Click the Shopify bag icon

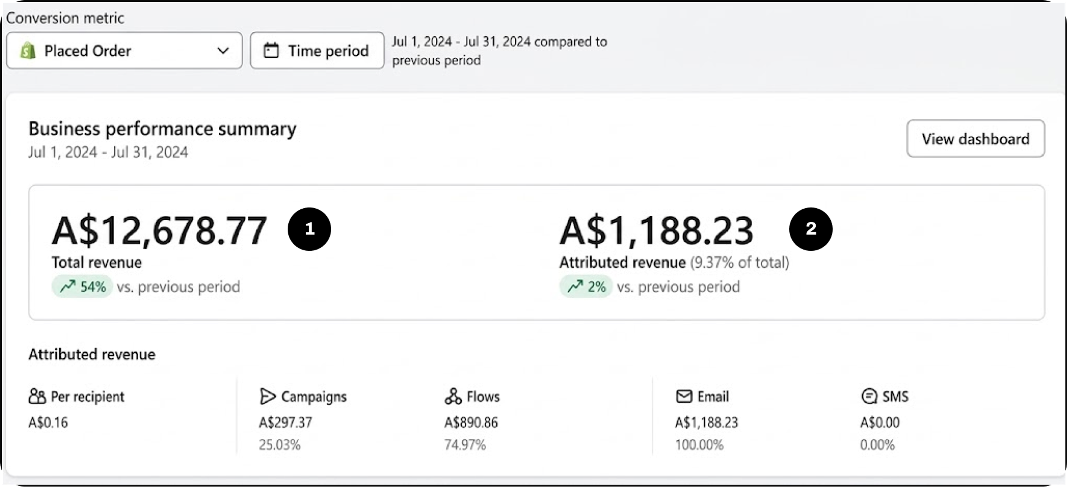tap(28, 51)
